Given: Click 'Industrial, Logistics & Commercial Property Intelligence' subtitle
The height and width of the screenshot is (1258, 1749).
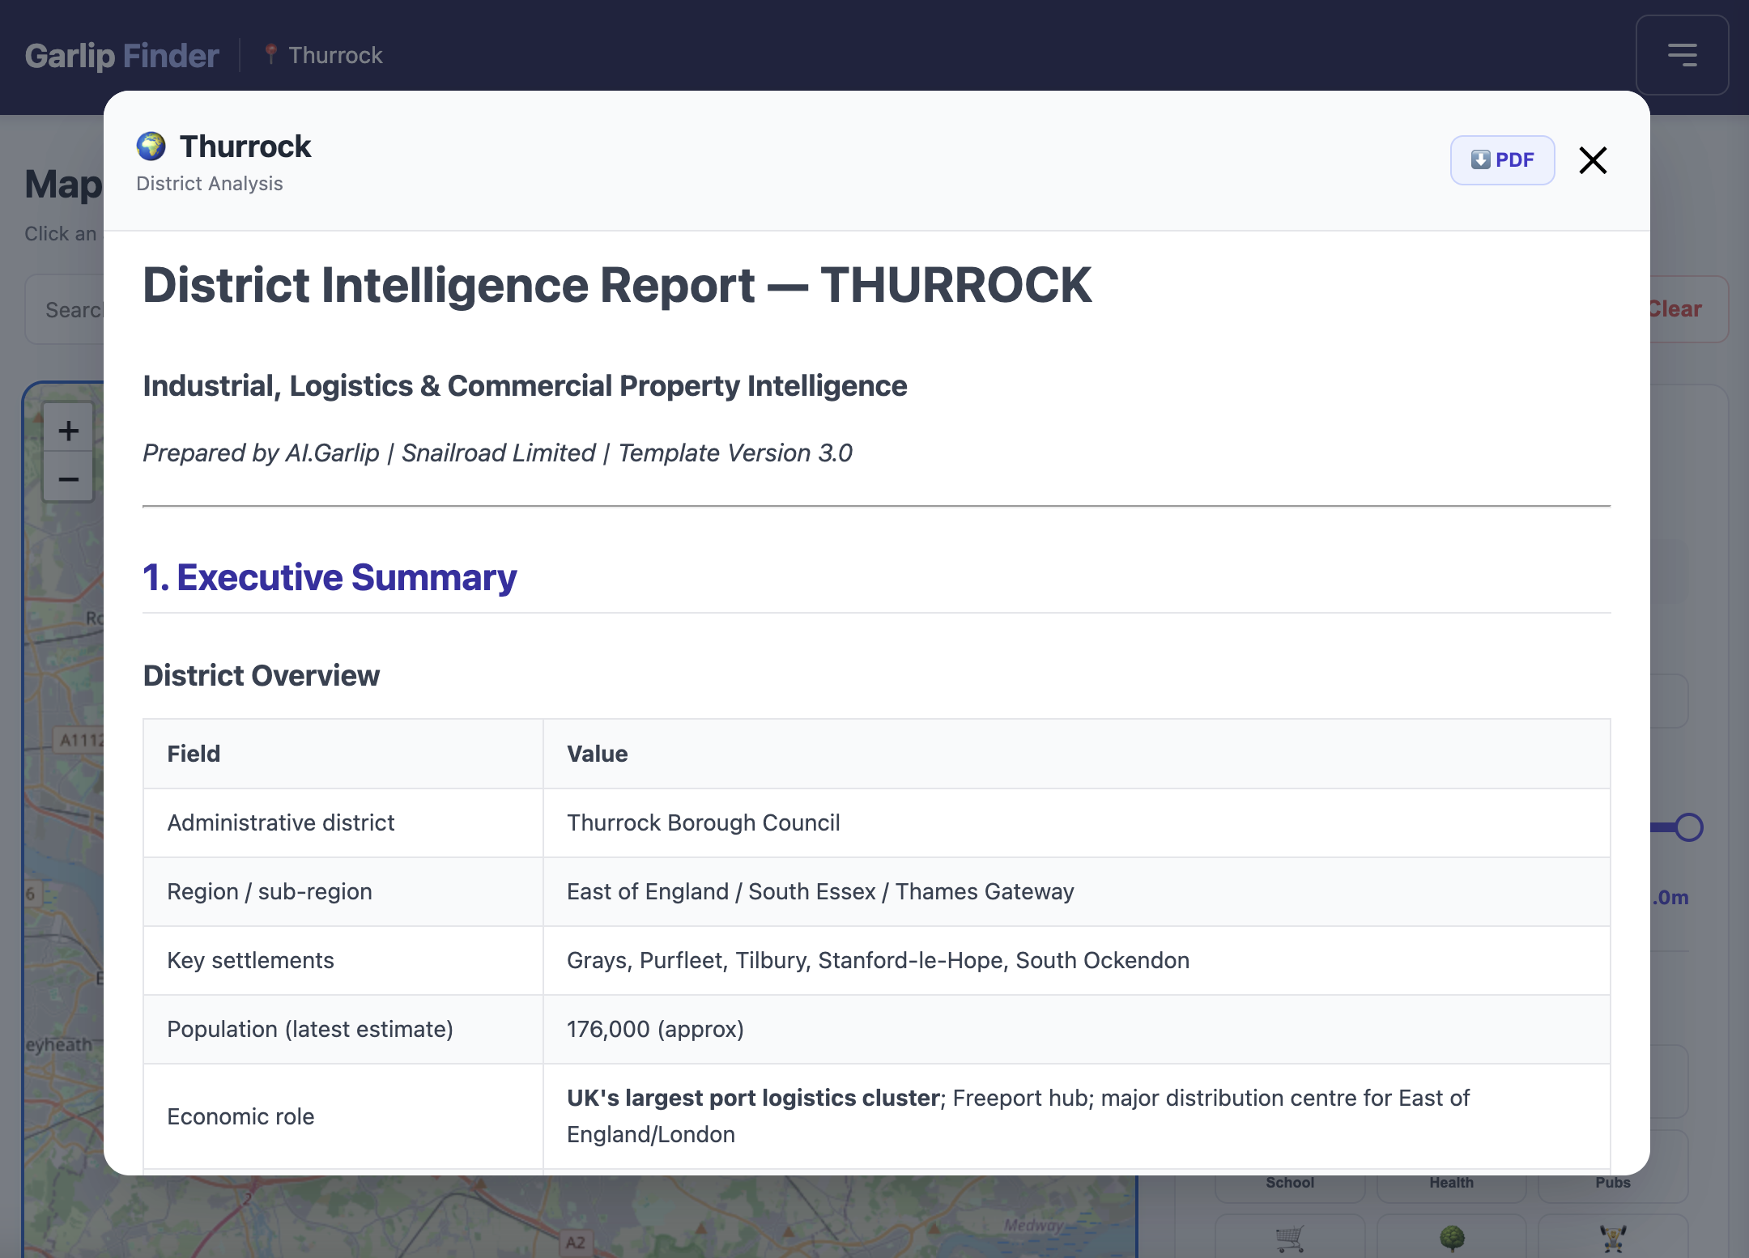Looking at the screenshot, I should 525,385.
